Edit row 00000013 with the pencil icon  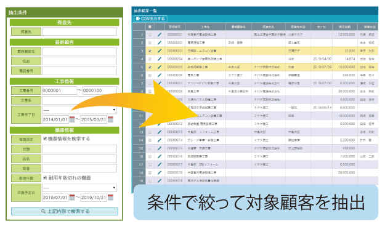coord(160,132)
